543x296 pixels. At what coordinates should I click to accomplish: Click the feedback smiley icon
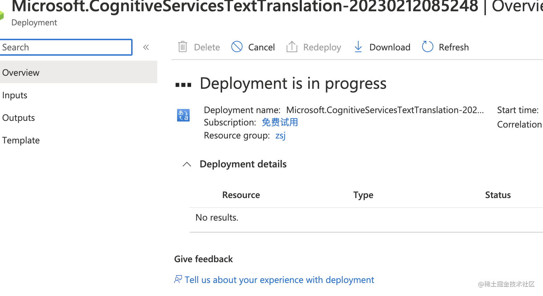tap(178, 279)
